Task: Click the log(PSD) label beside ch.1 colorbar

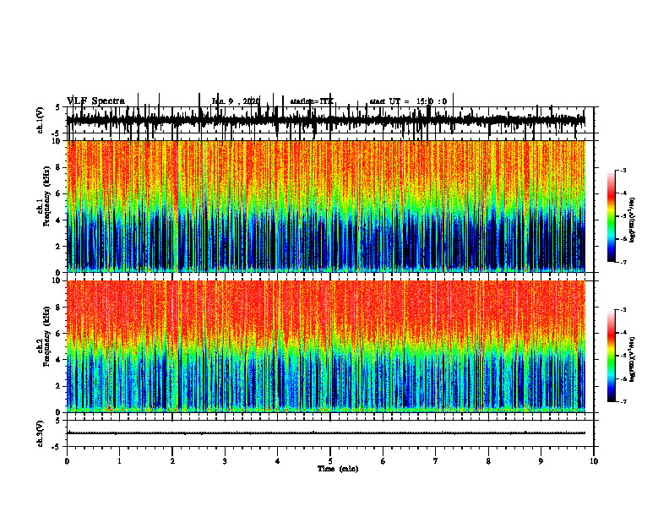Action: [633, 220]
